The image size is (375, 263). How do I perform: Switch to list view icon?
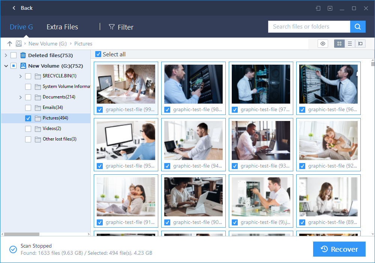(349, 44)
